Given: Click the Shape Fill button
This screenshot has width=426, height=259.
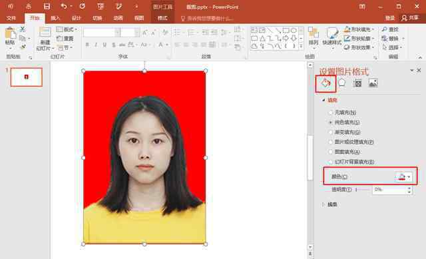Looking at the screenshot, I should pos(359,29).
